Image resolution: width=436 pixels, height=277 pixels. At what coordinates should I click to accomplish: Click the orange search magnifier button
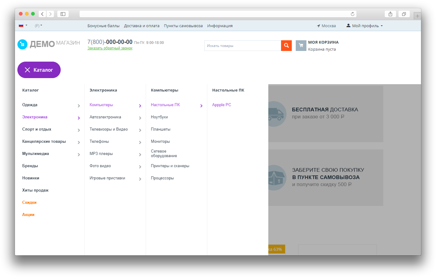point(286,45)
